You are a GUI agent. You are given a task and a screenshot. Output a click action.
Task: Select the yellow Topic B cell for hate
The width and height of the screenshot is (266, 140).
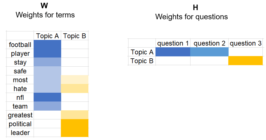[75, 89]
